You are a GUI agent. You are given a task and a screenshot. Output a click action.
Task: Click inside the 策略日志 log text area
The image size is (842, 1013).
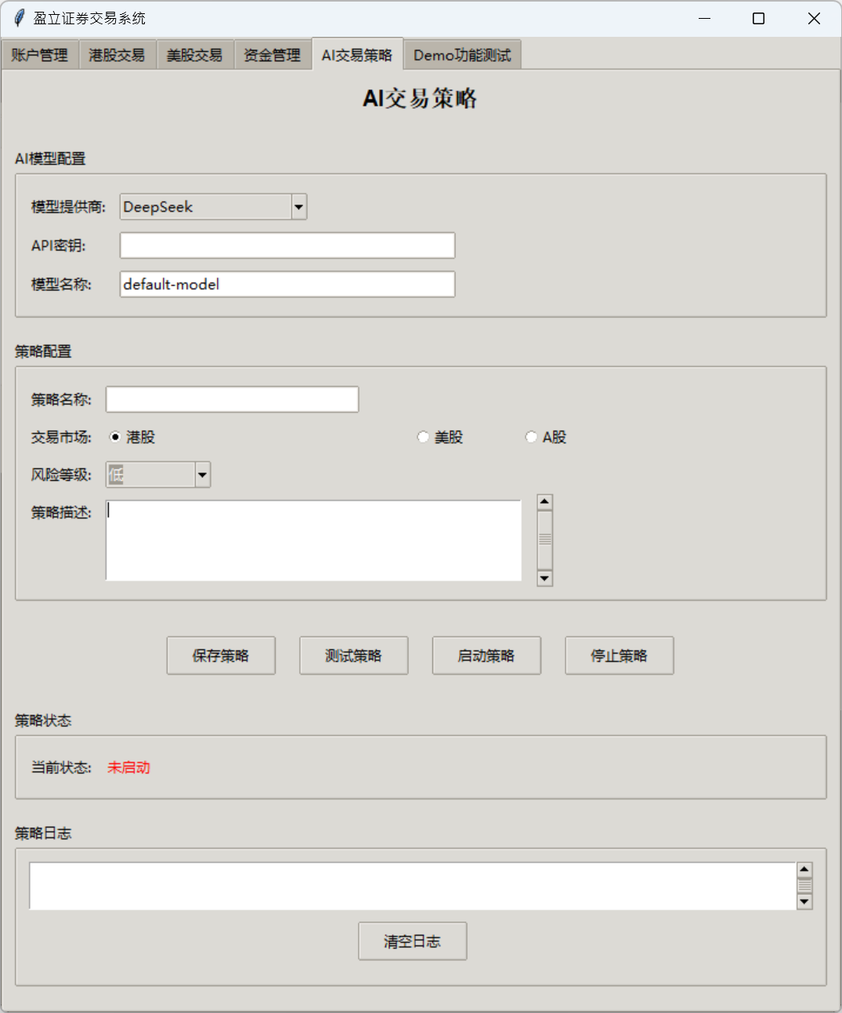[x=412, y=886]
